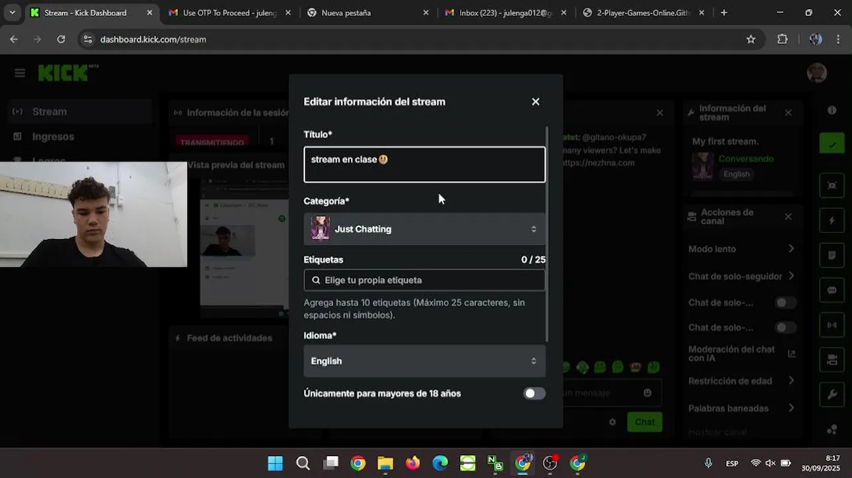
Task: Click the camera channel rail icon
Action: coord(832,360)
